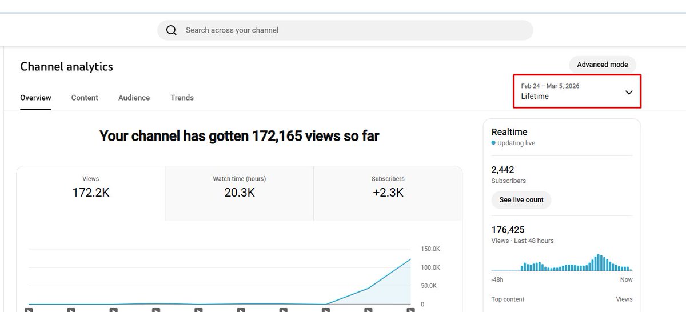Click the Updating live status text

click(516, 143)
